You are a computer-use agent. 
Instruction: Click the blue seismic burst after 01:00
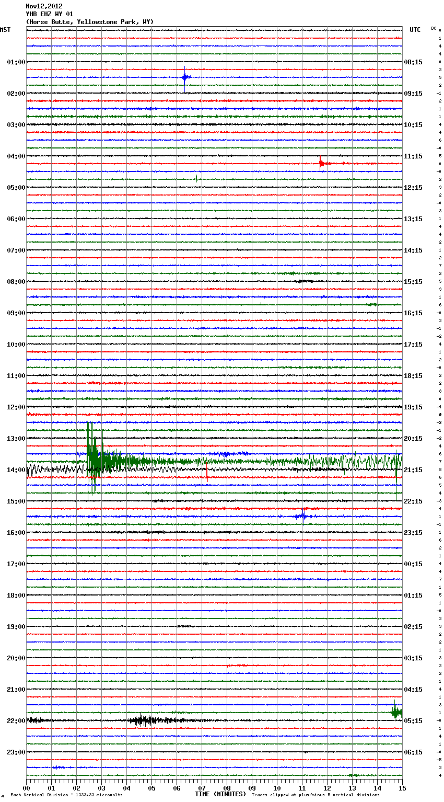click(x=185, y=78)
